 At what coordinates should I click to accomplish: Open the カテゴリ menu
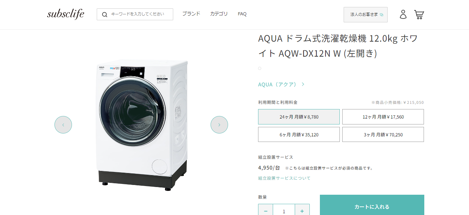click(x=219, y=14)
